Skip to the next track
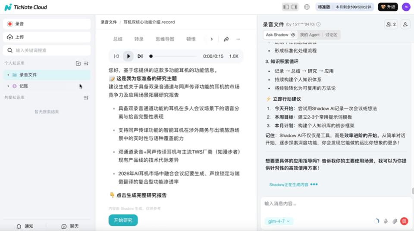 140,56
